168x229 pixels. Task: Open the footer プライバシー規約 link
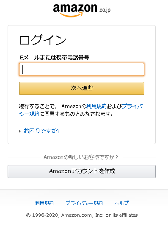pos(84,203)
